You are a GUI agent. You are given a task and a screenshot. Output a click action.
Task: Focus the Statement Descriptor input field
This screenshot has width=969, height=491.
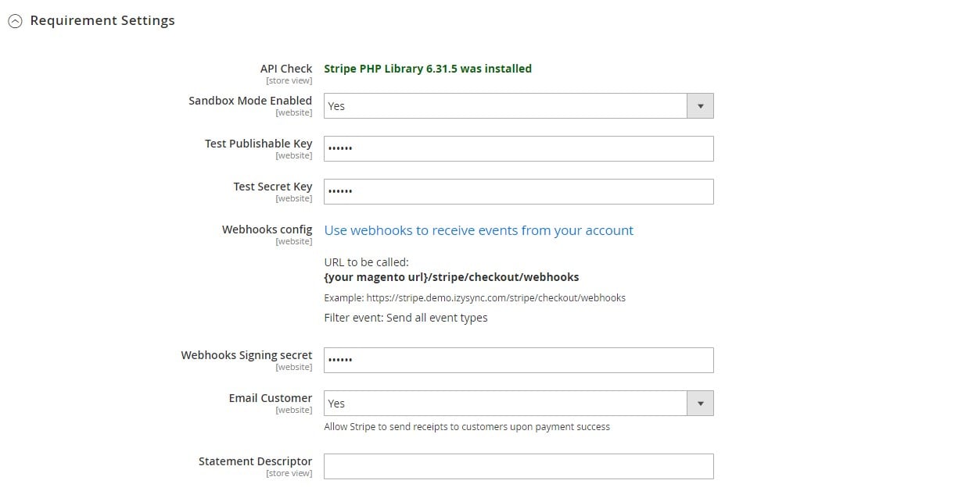point(519,467)
